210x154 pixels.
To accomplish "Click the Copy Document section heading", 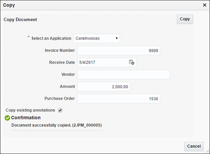I will (20, 20).
